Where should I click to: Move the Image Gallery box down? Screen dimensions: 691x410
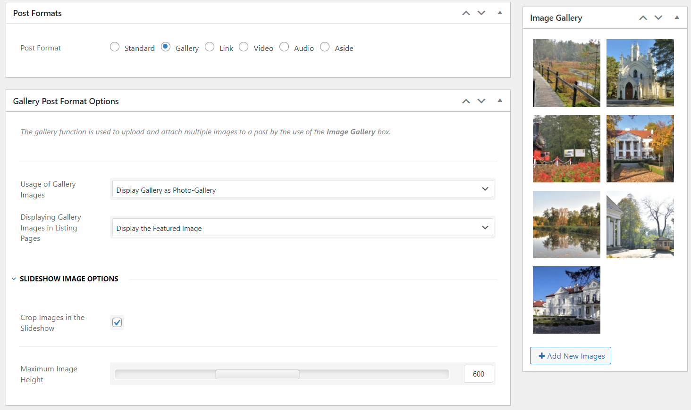click(x=658, y=18)
